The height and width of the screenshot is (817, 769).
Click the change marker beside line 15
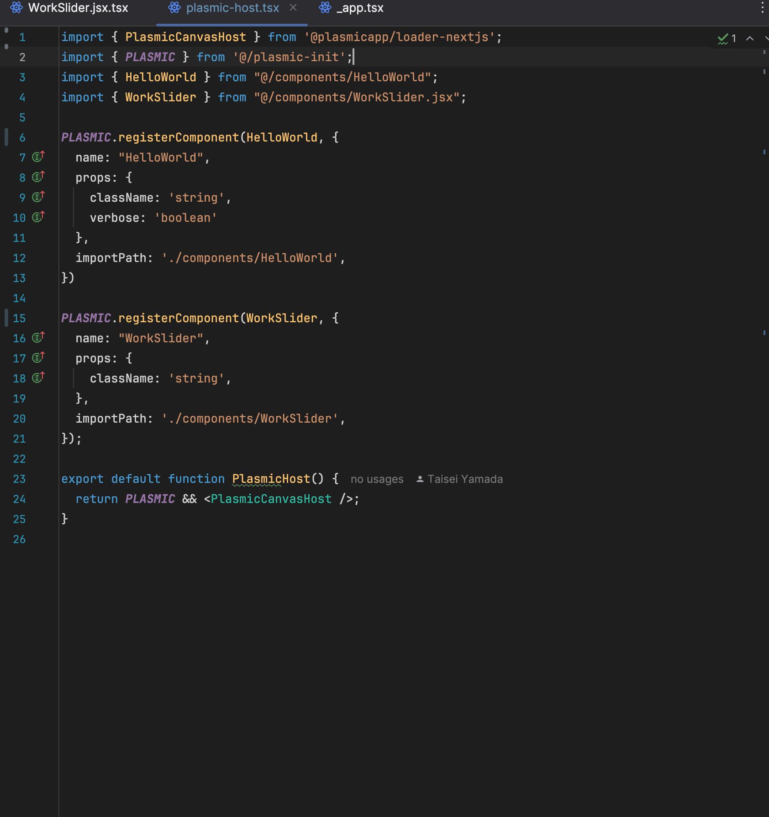click(6, 318)
